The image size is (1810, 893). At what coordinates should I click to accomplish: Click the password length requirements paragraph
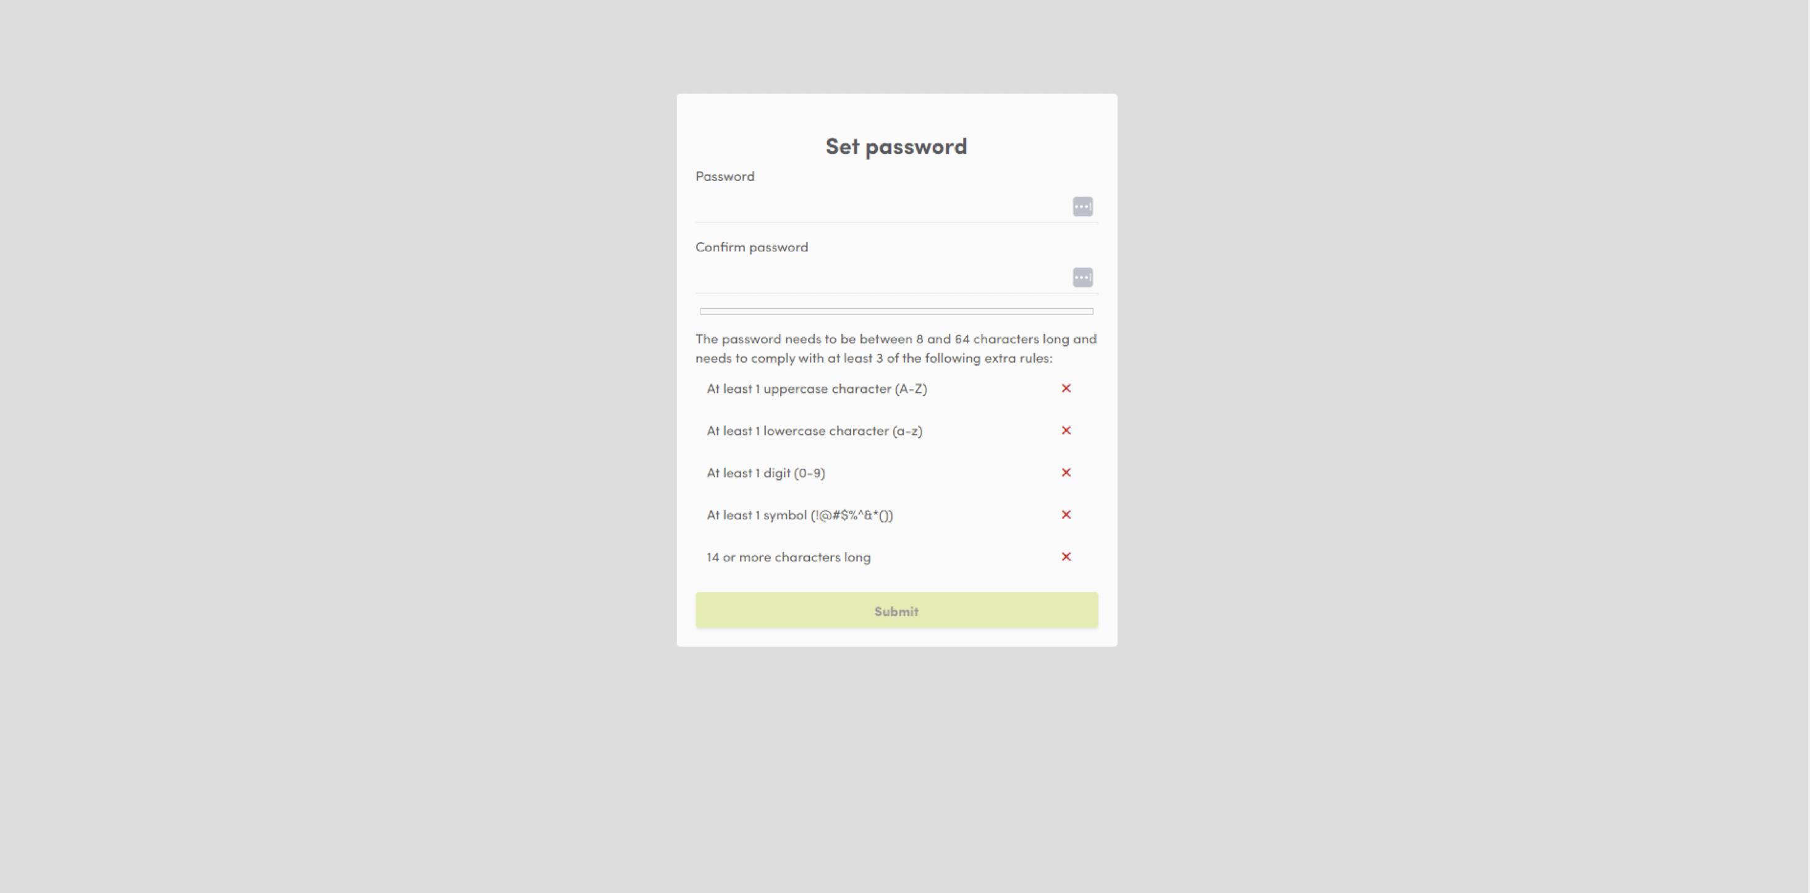pyautogui.click(x=896, y=348)
